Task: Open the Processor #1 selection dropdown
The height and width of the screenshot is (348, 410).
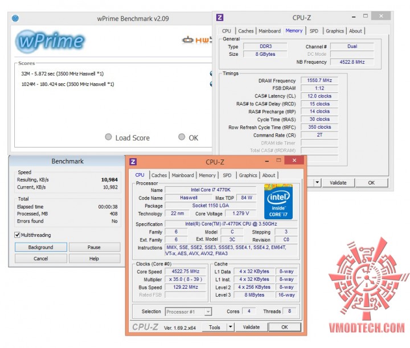Action: click(x=188, y=312)
